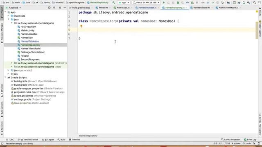The image size is (262, 147).
Task: Open the Android project view dropdown
Action: pyautogui.click(x=14, y=8)
